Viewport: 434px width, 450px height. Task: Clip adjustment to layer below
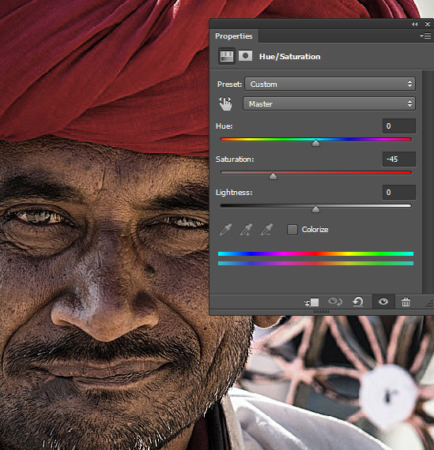(311, 302)
